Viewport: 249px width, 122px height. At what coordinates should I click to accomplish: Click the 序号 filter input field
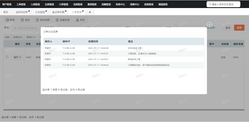(x=26, y=28)
